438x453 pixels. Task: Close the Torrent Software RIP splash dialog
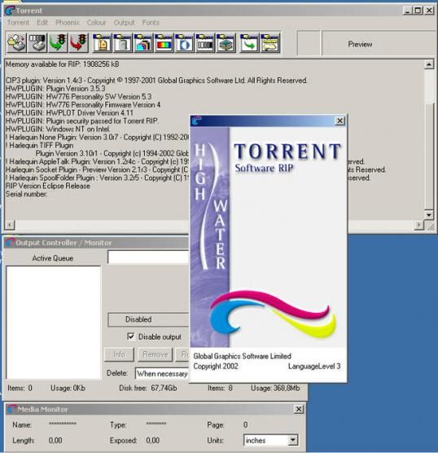pos(340,121)
